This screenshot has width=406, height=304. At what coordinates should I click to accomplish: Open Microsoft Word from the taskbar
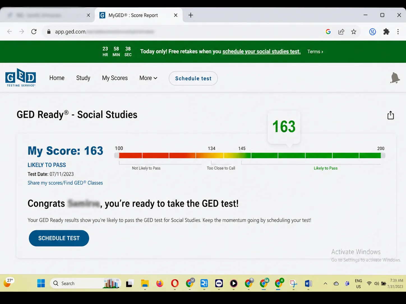(x=308, y=283)
